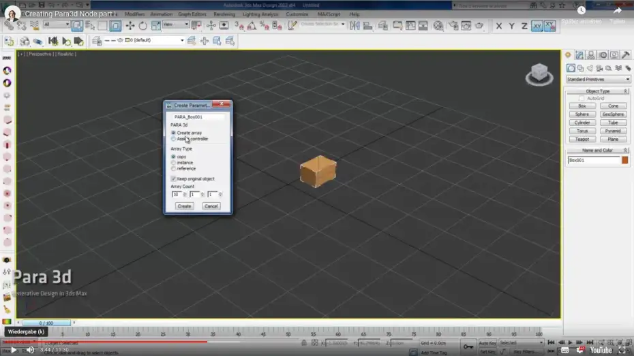Click the 0 / 100 time slider
Viewport: 634px width, 356px height.
[x=46, y=323]
